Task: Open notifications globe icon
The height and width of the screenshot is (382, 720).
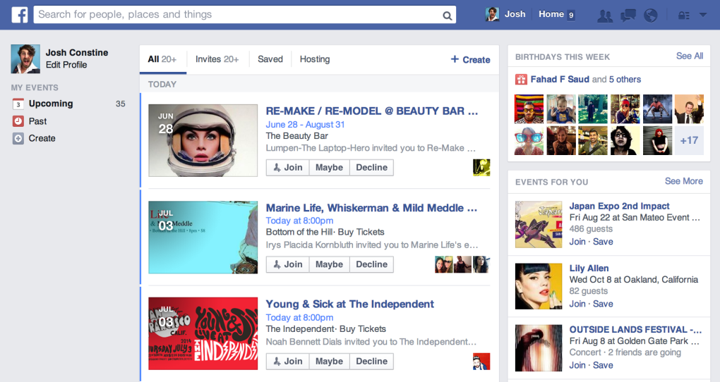Action: pos(650,16)
